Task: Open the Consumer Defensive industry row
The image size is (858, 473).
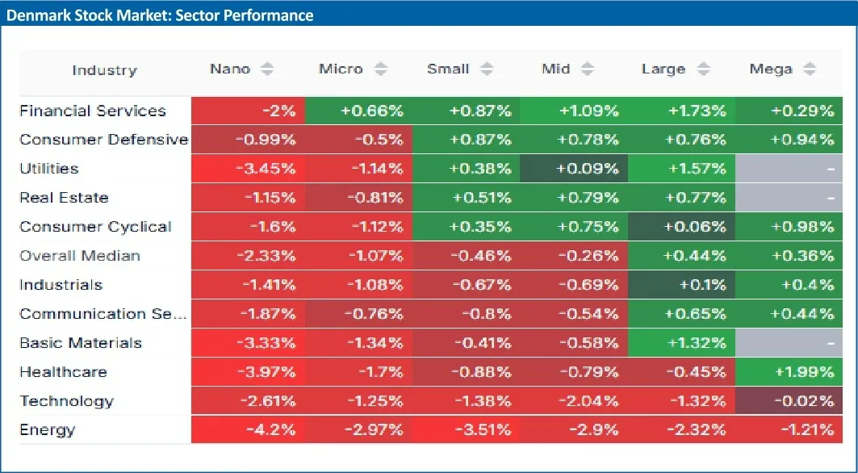Action: [x=103, y=140]
